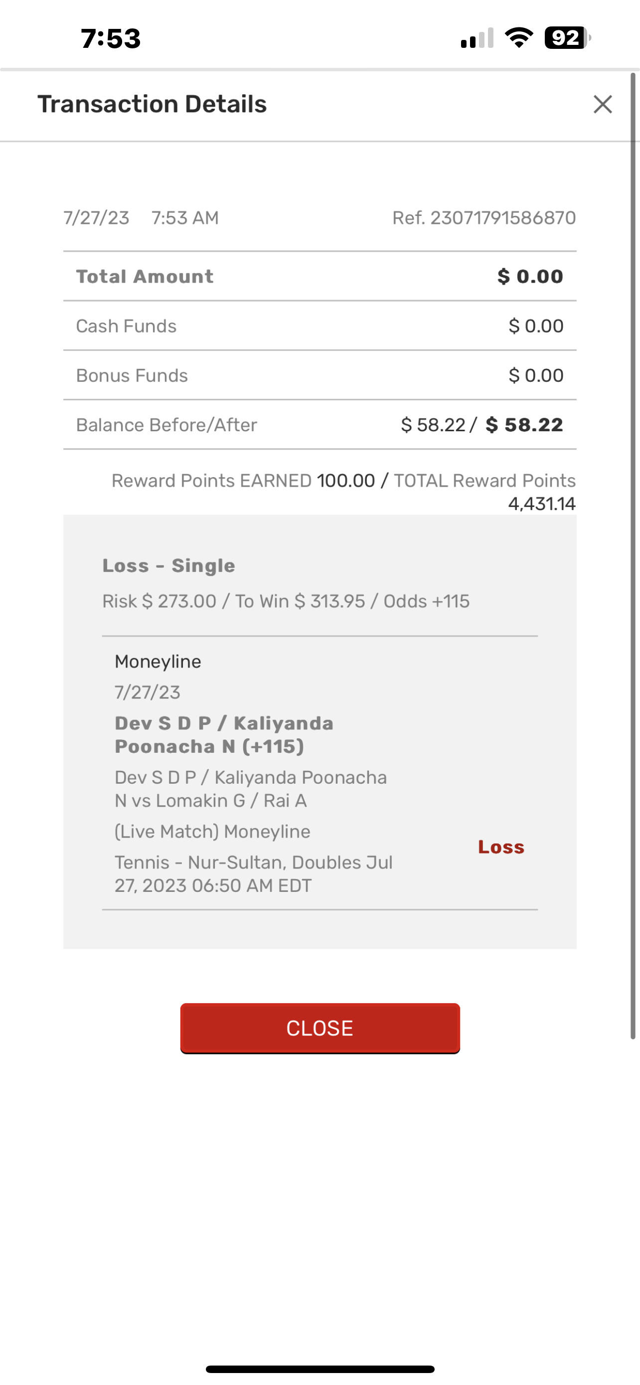Select the Dev / Kaliyanda Poonacha pick
Viewport: 640px width, 1385px height.
(x=224, y=735)
